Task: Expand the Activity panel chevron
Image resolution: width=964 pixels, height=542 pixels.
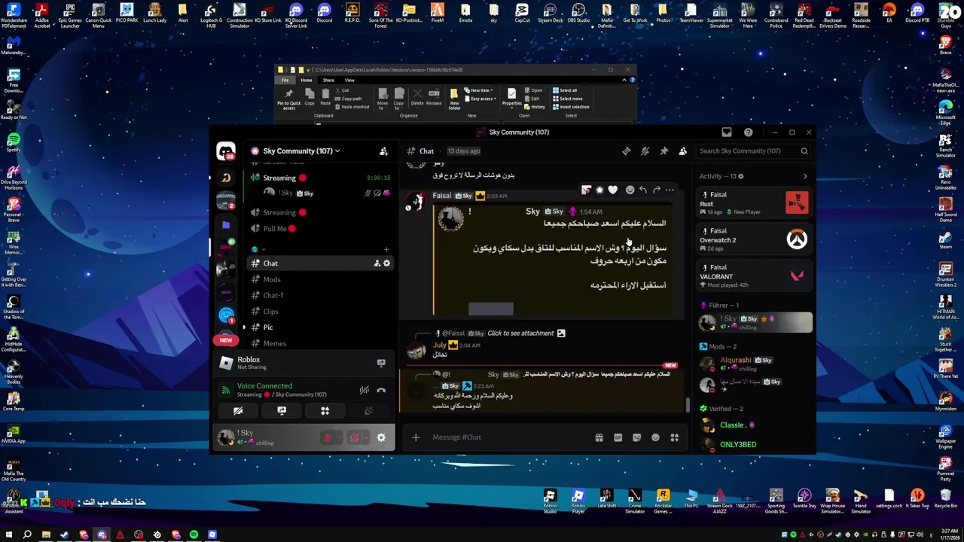Action: pyautogui.click(x=804, y=176)
